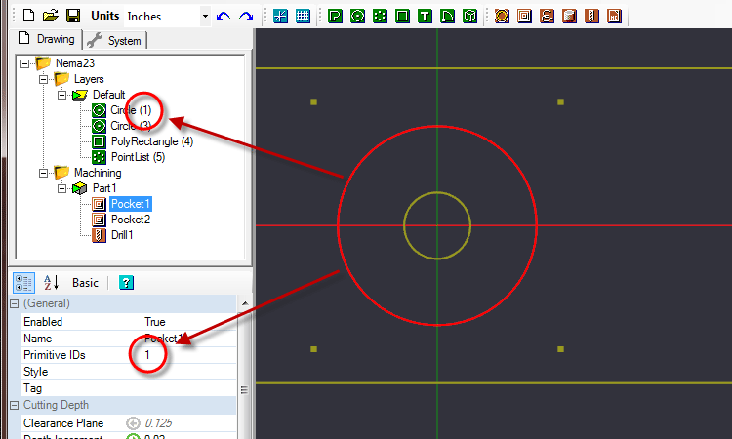Click the Save disk icon
The height and width of the screenshot is (439, 732).
(x=69, y=16)
